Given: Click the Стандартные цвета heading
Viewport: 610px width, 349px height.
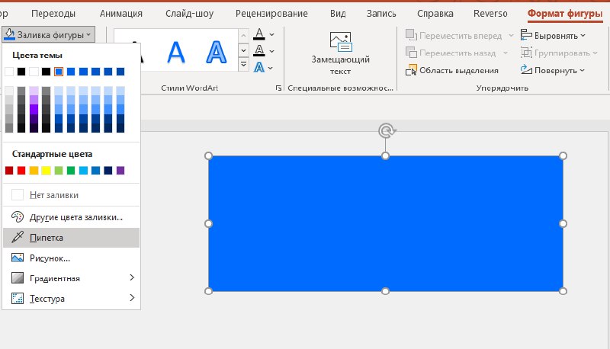Looking at the screenshot, I should (52, 154).
